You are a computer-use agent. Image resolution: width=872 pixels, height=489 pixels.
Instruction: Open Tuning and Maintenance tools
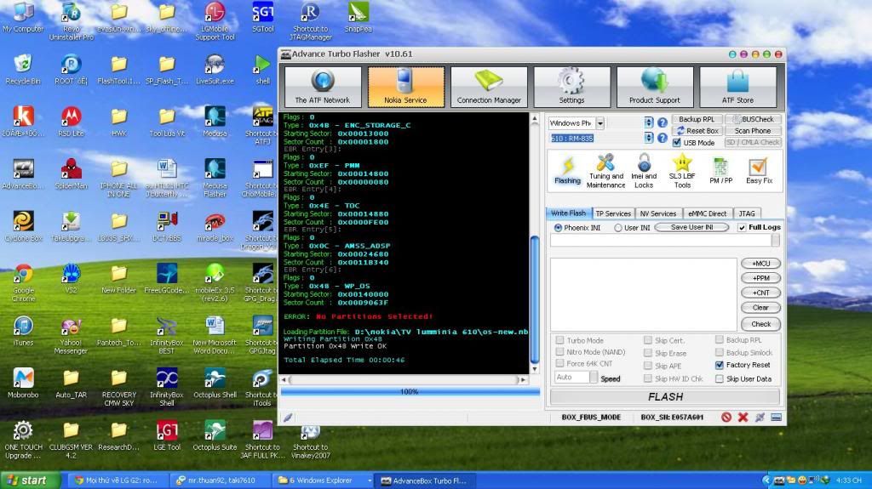pyautogui.click(x=605, y=171)
